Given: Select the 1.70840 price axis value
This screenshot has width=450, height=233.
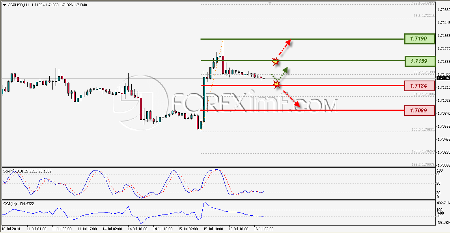Looking at the screenshot, I should pos(443,114).
